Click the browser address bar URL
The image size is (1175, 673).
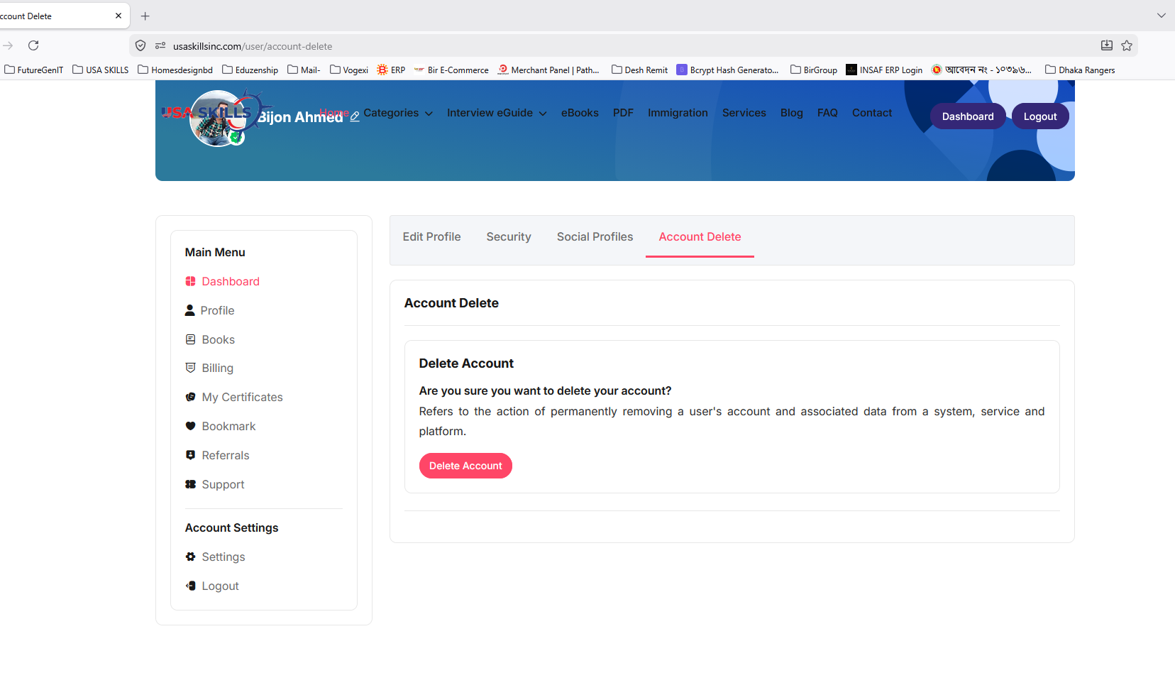[x=253, y=46]
